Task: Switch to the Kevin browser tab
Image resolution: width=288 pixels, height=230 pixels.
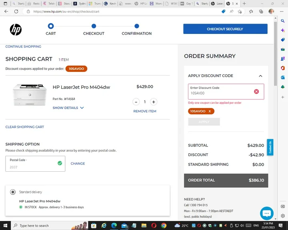Action: [x=110, y=4]
